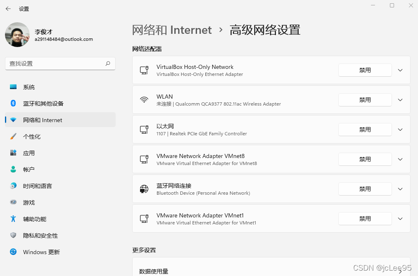The height and width of the screenshot is (276, 418).
Task: Click the VMnet8 adapter icon
Action: (144, 159)
